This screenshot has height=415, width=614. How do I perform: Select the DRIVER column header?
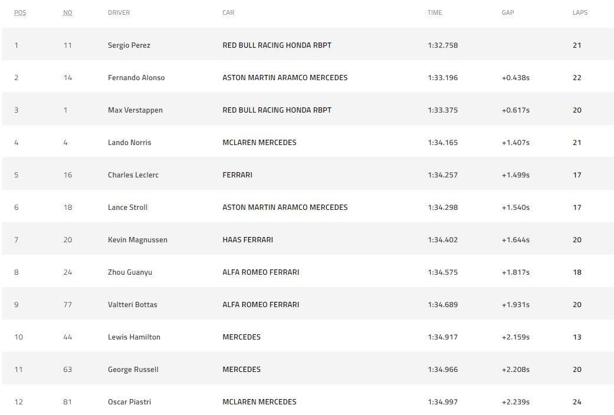pyautogui.click(x=119, y=12)
